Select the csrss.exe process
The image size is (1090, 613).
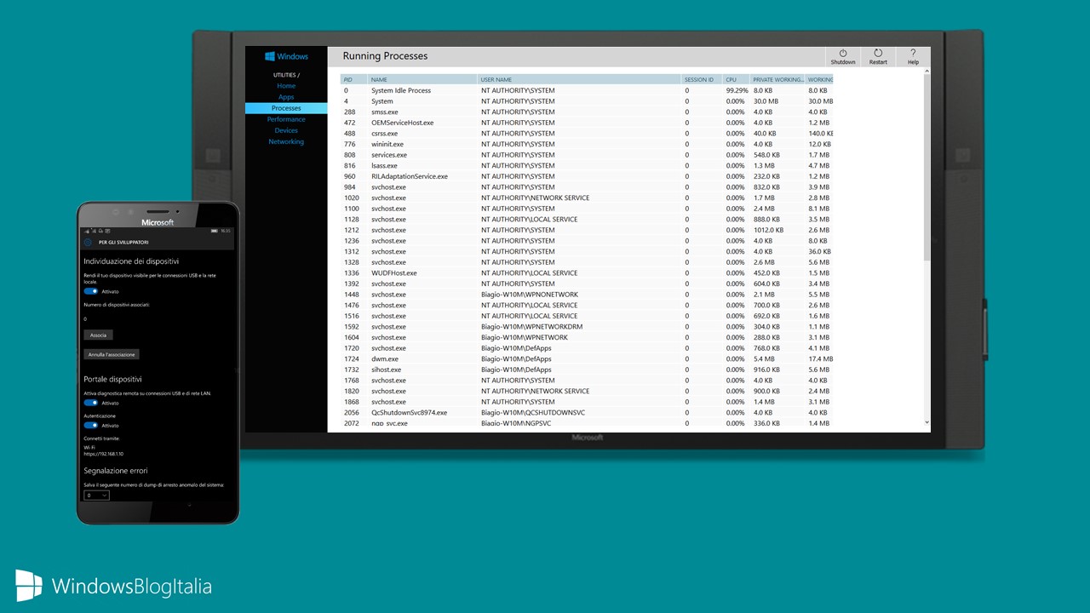pos(384,134)
